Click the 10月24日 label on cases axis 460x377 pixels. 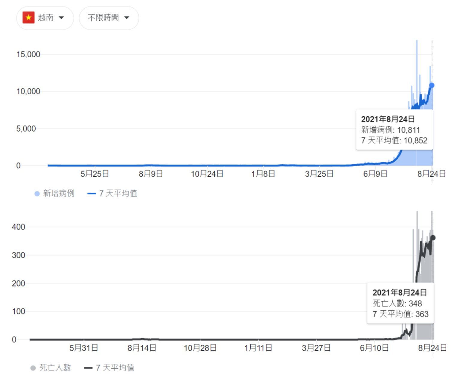coord(207,174)
